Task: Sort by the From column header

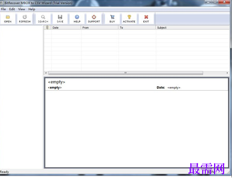Action: pos(100,27)
